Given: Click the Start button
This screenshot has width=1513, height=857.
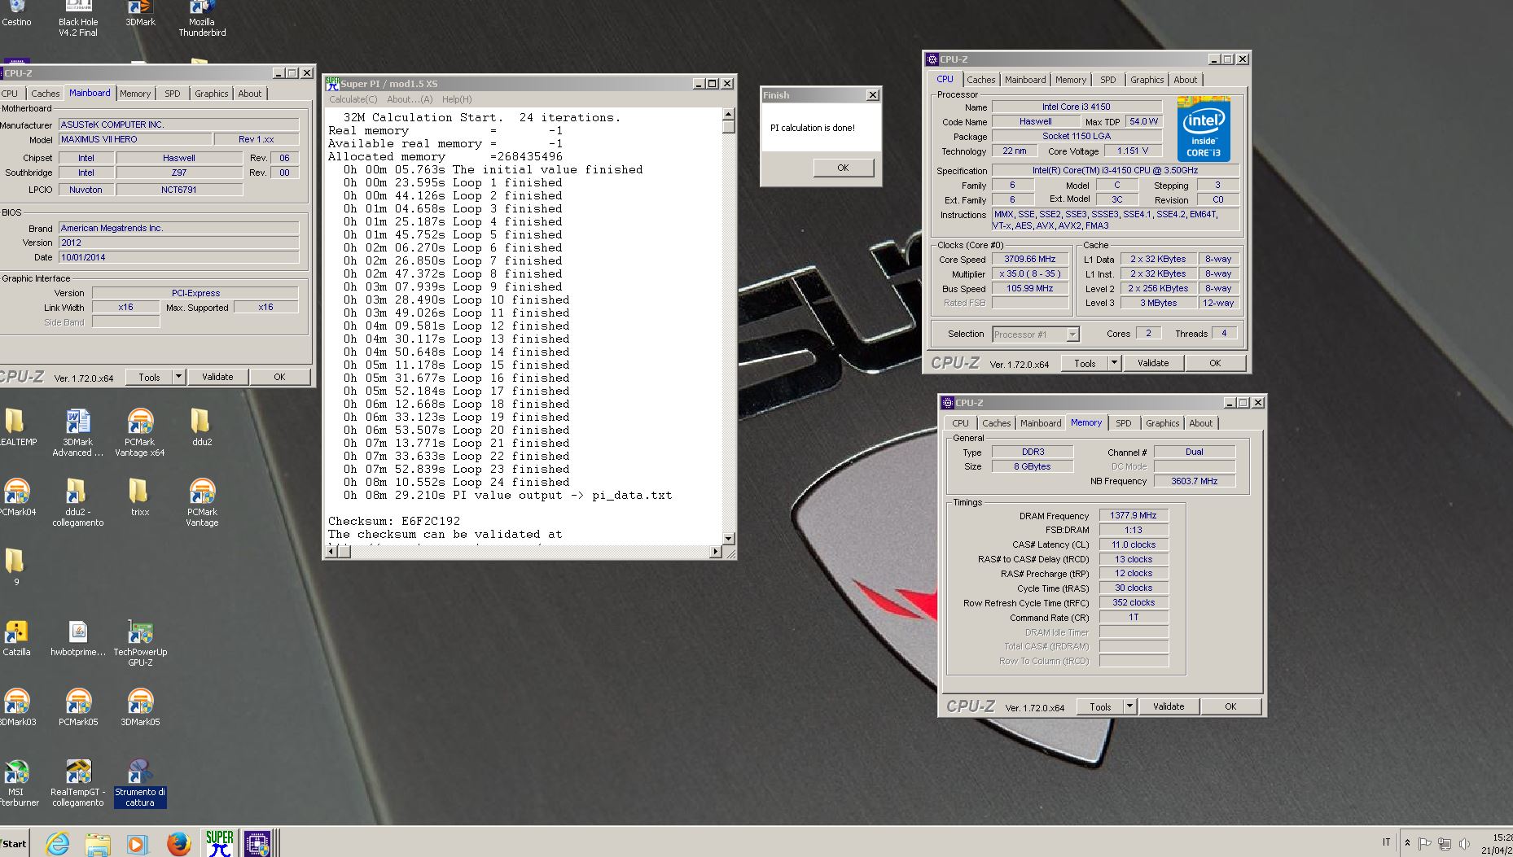Looking at the screenshot, I should [14, 843].
